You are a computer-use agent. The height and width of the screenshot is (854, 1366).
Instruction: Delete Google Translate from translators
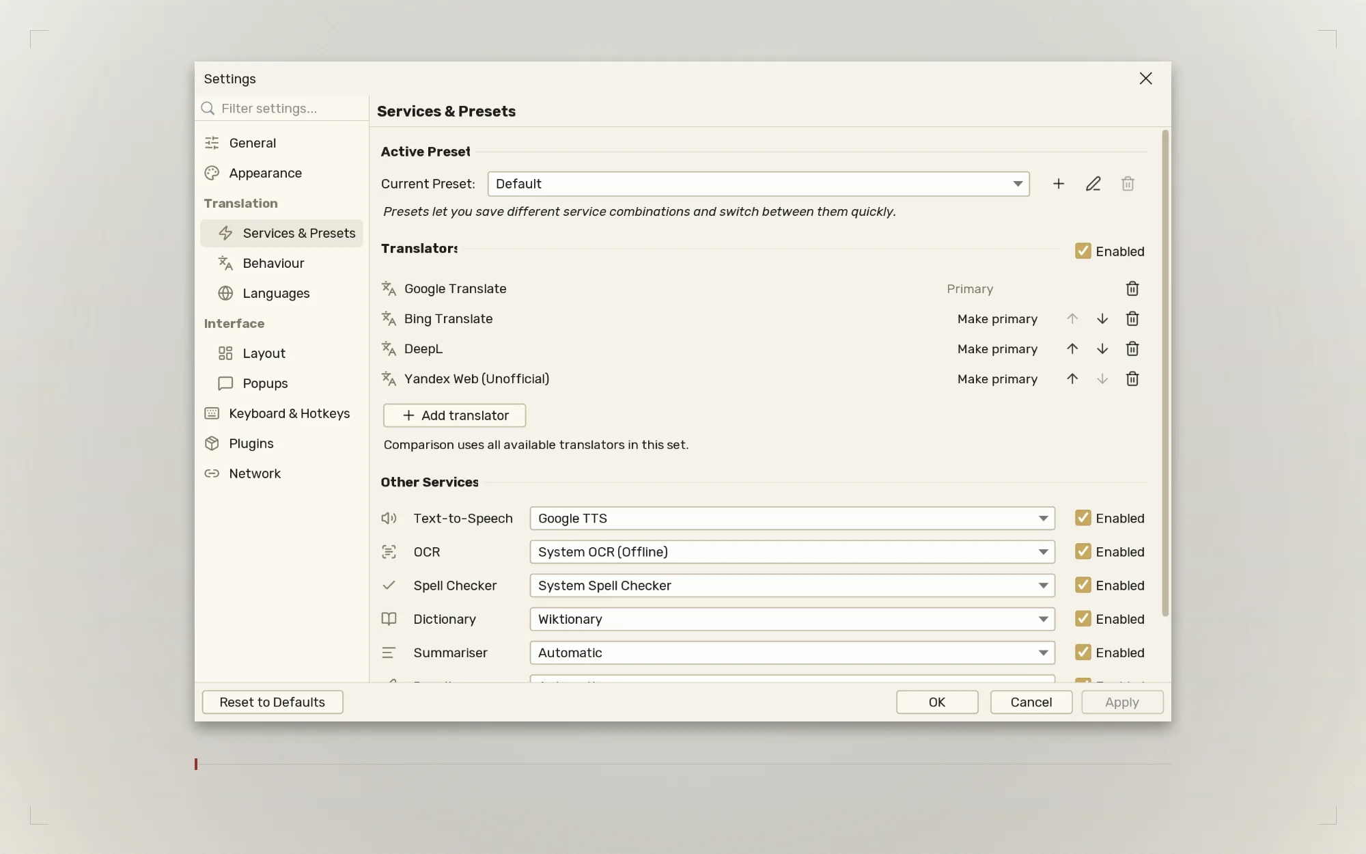pyautogui.click(x=1132, y=289)
